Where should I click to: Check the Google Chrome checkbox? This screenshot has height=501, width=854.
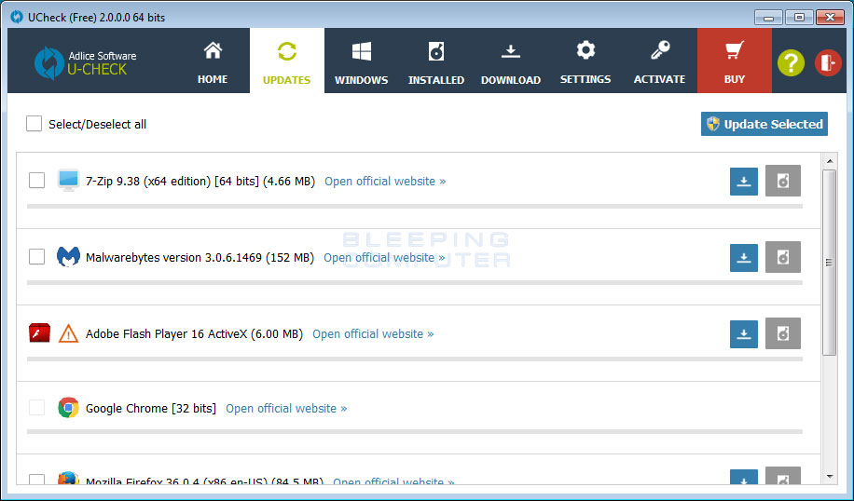click(36, 408)
